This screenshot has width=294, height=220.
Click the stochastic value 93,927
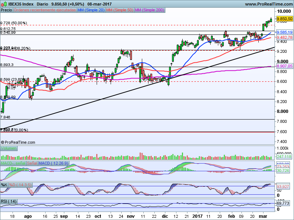(283, 187)
